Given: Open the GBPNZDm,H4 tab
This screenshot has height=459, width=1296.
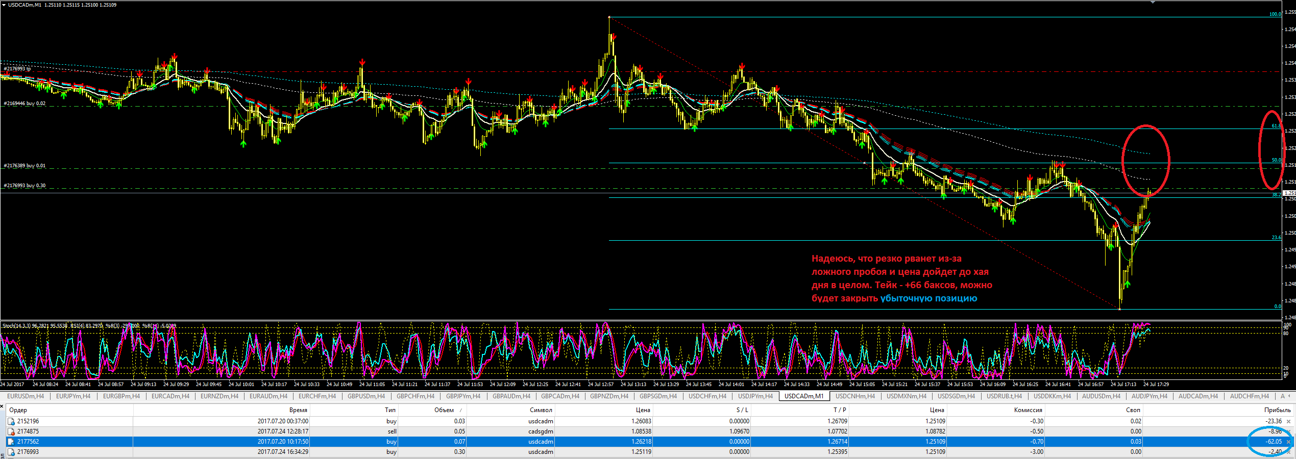Looking at the screenshot, I should pos(609,396).
